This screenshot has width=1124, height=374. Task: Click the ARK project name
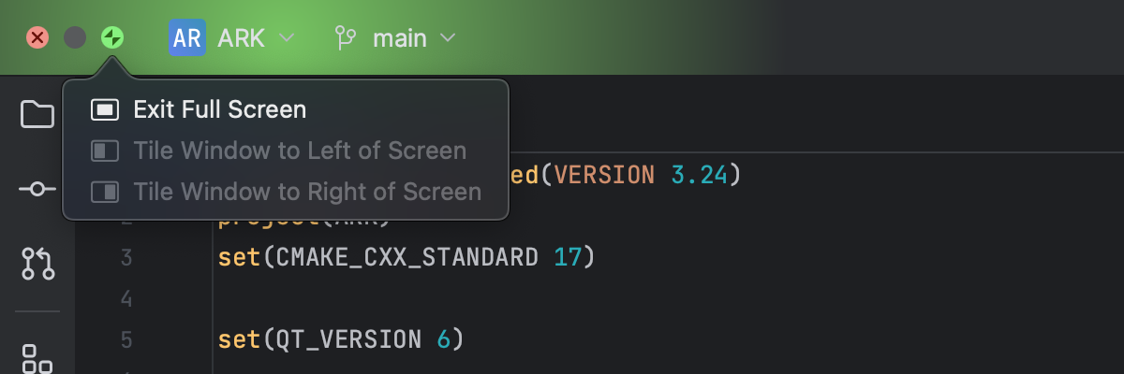tap(242, 38)
